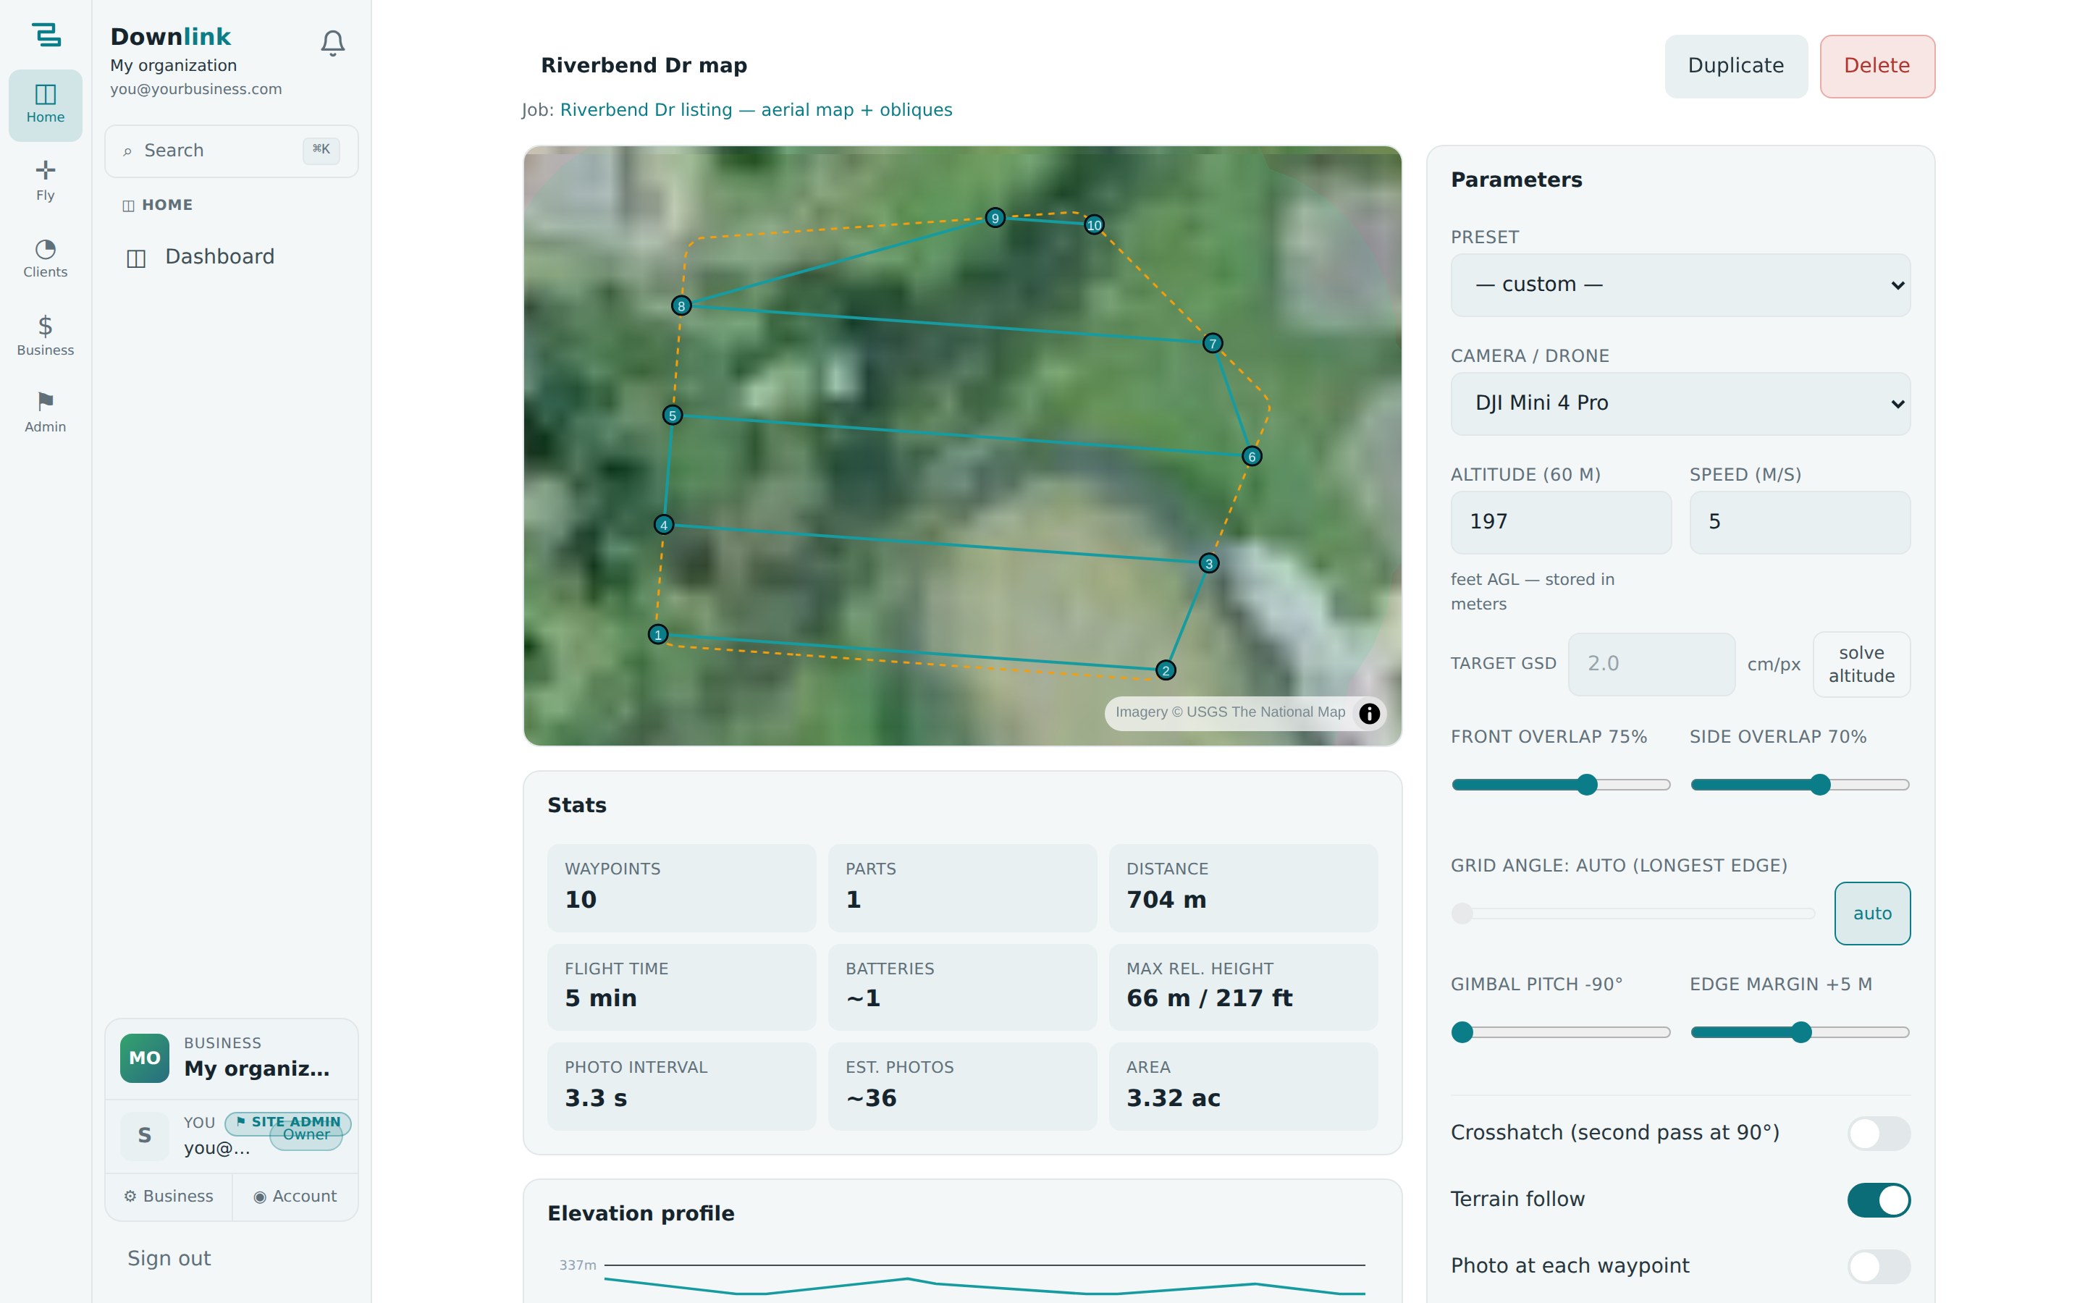Enable Photo at each waypoint switch
The width and height of the screenshot is (2085, 1303).
1878,1266
